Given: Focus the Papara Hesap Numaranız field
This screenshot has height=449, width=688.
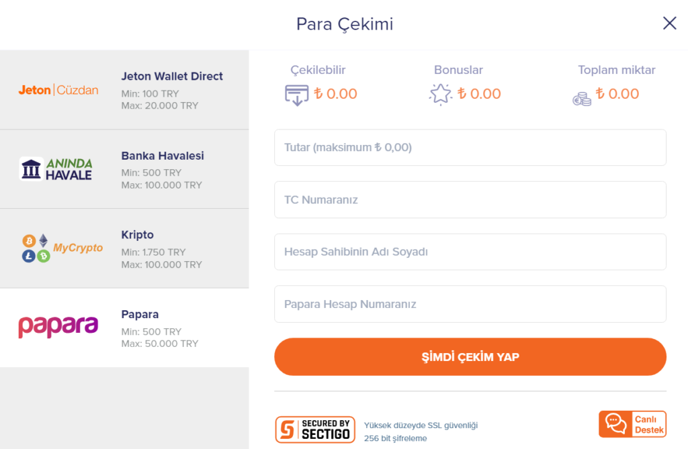Looking at the screenshot, I should point(470,304).
